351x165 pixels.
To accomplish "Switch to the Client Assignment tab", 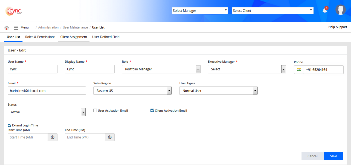I will pyautogui.click(x=74, y=37).
